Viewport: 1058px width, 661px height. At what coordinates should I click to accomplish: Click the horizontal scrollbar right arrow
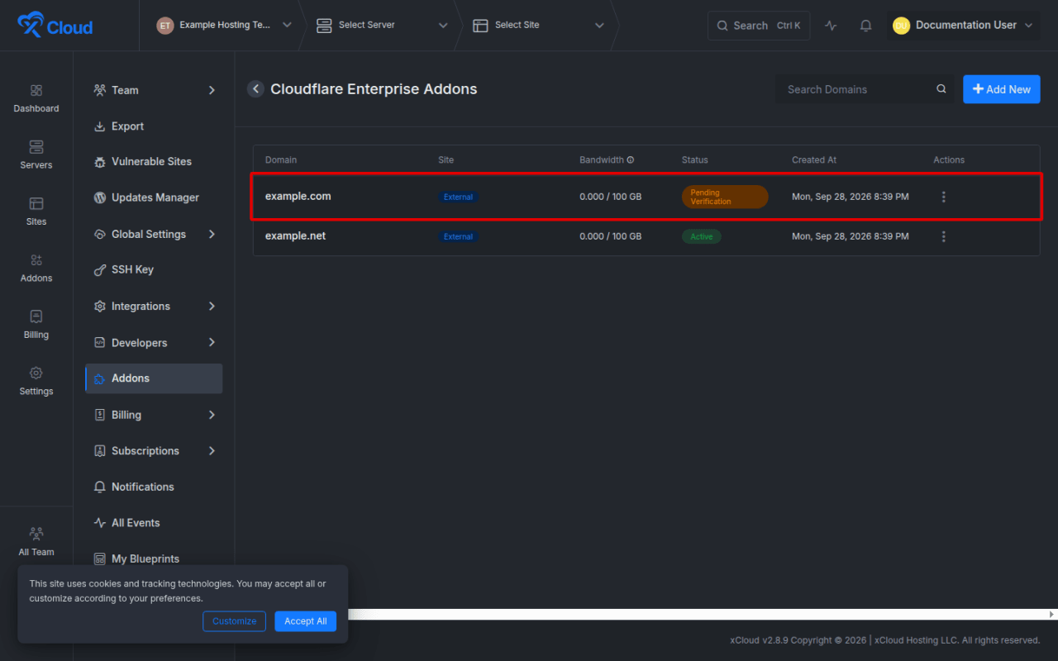point(1051,614)
